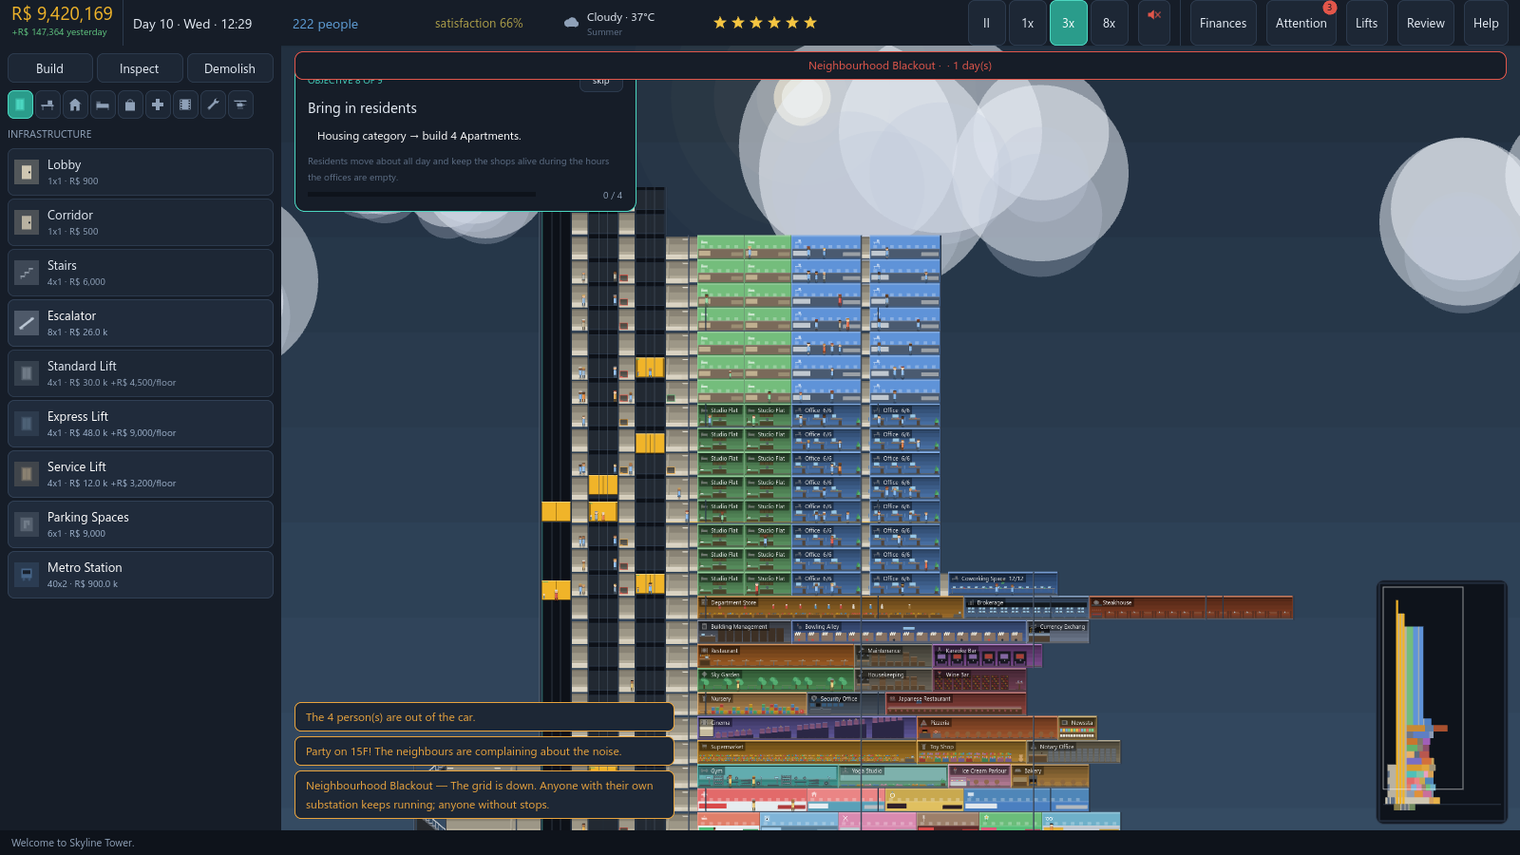
Task: Click the tower minimap overview
Action: pyautogui.click(x=1442, y=702)
